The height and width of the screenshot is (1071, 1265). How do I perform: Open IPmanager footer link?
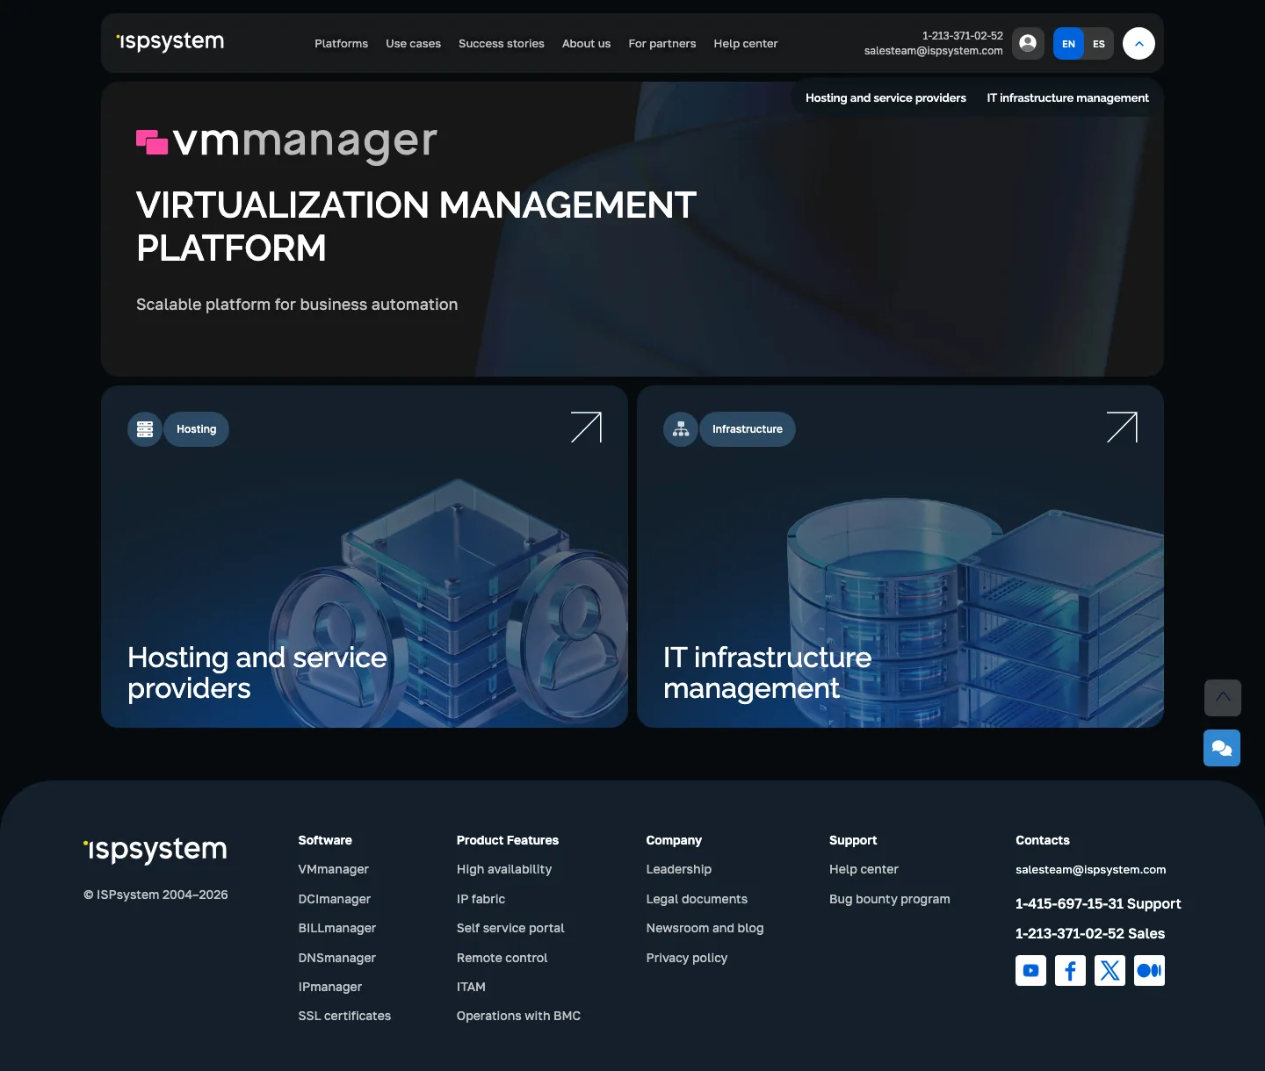[330, 987]
